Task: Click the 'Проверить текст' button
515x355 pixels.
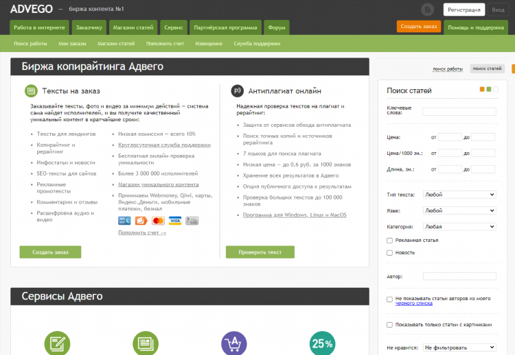Action: (x=260, y=252)
